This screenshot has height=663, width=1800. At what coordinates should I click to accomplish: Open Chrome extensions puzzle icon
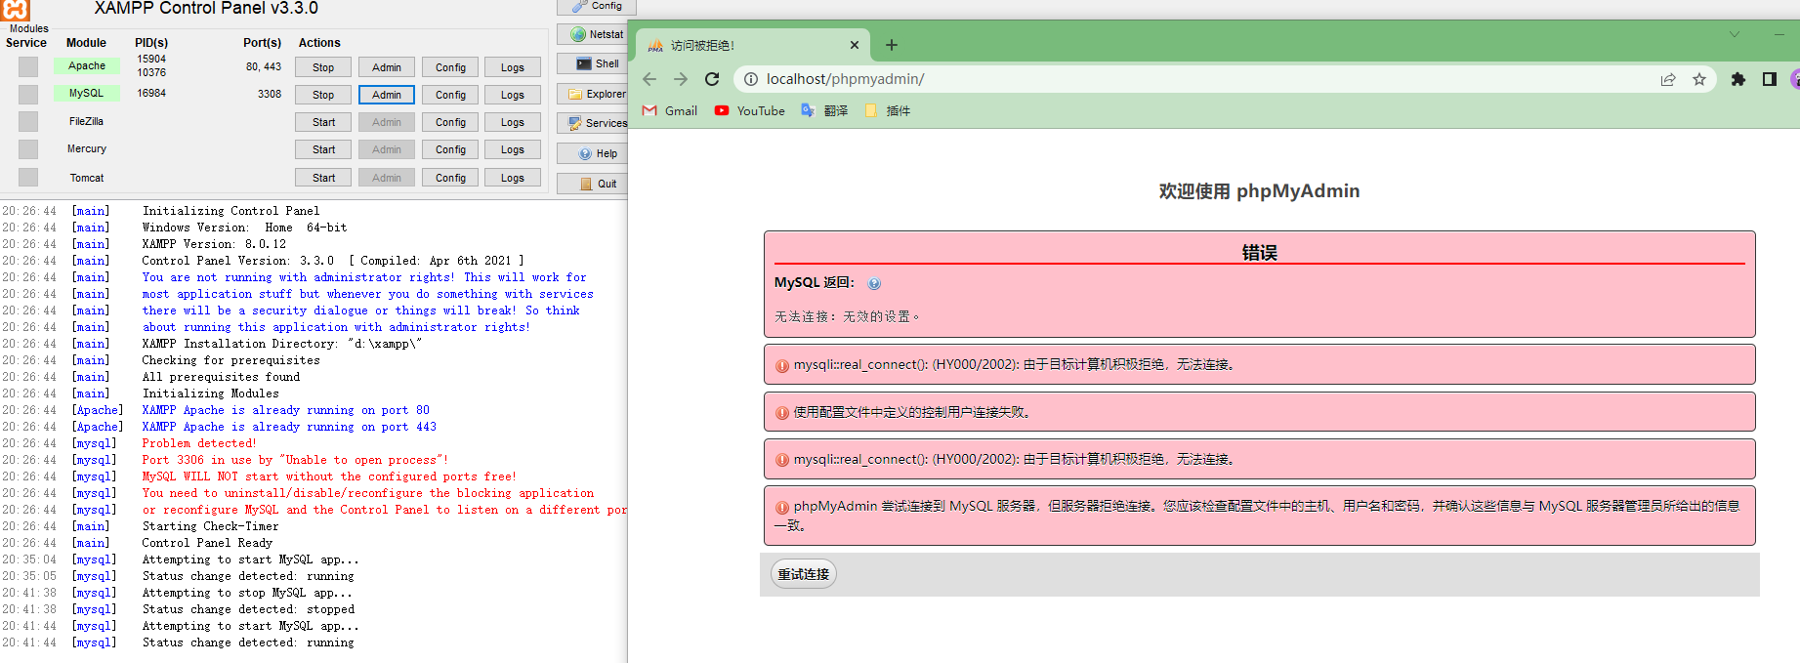[1738, 79]
